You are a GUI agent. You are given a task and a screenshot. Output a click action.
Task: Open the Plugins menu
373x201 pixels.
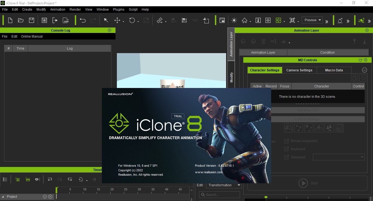(119, 10)
